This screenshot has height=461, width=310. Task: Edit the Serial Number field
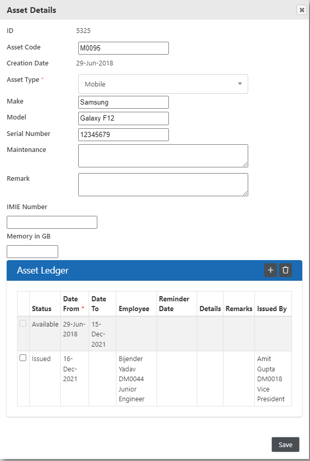124,134
